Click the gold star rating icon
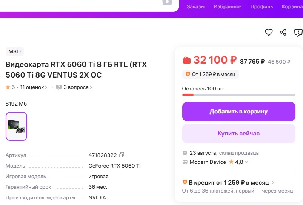Viewport: 303px width, 205px height. 8,87
